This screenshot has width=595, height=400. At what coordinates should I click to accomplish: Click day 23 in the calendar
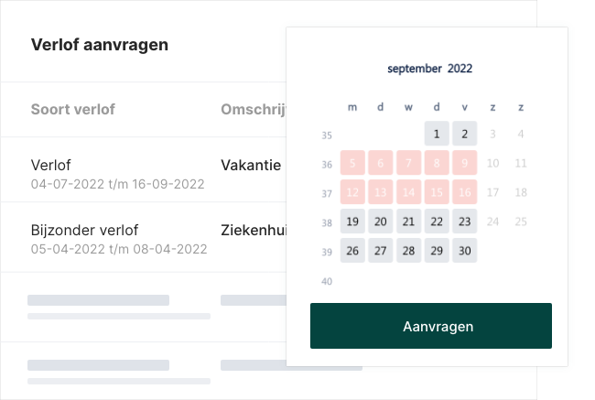click(465, 222)
